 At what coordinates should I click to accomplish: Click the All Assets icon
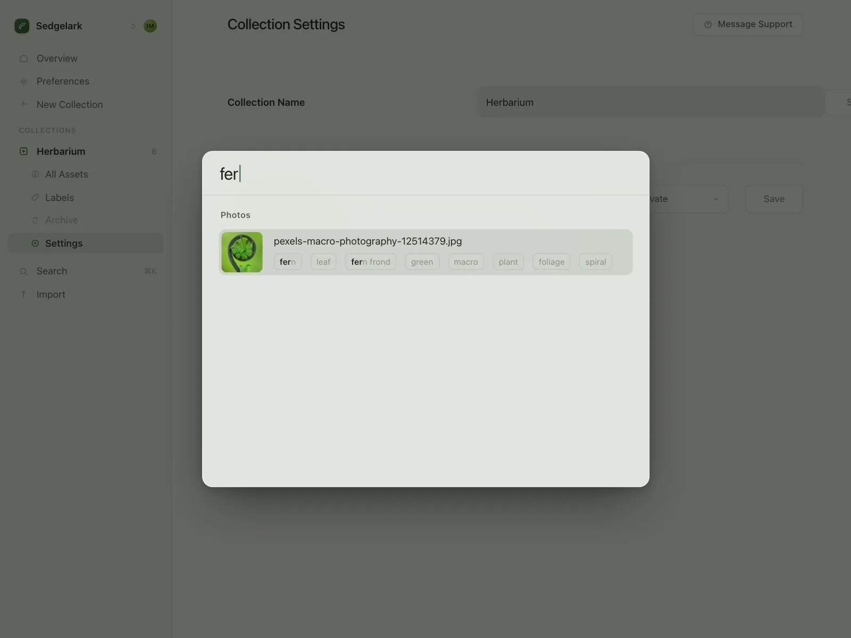(35, 174)
